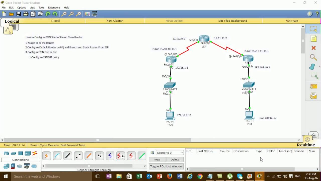Choose the Copper Straight-Through black cable
This screenshot has height=181, width=321.
coord(68,156)
